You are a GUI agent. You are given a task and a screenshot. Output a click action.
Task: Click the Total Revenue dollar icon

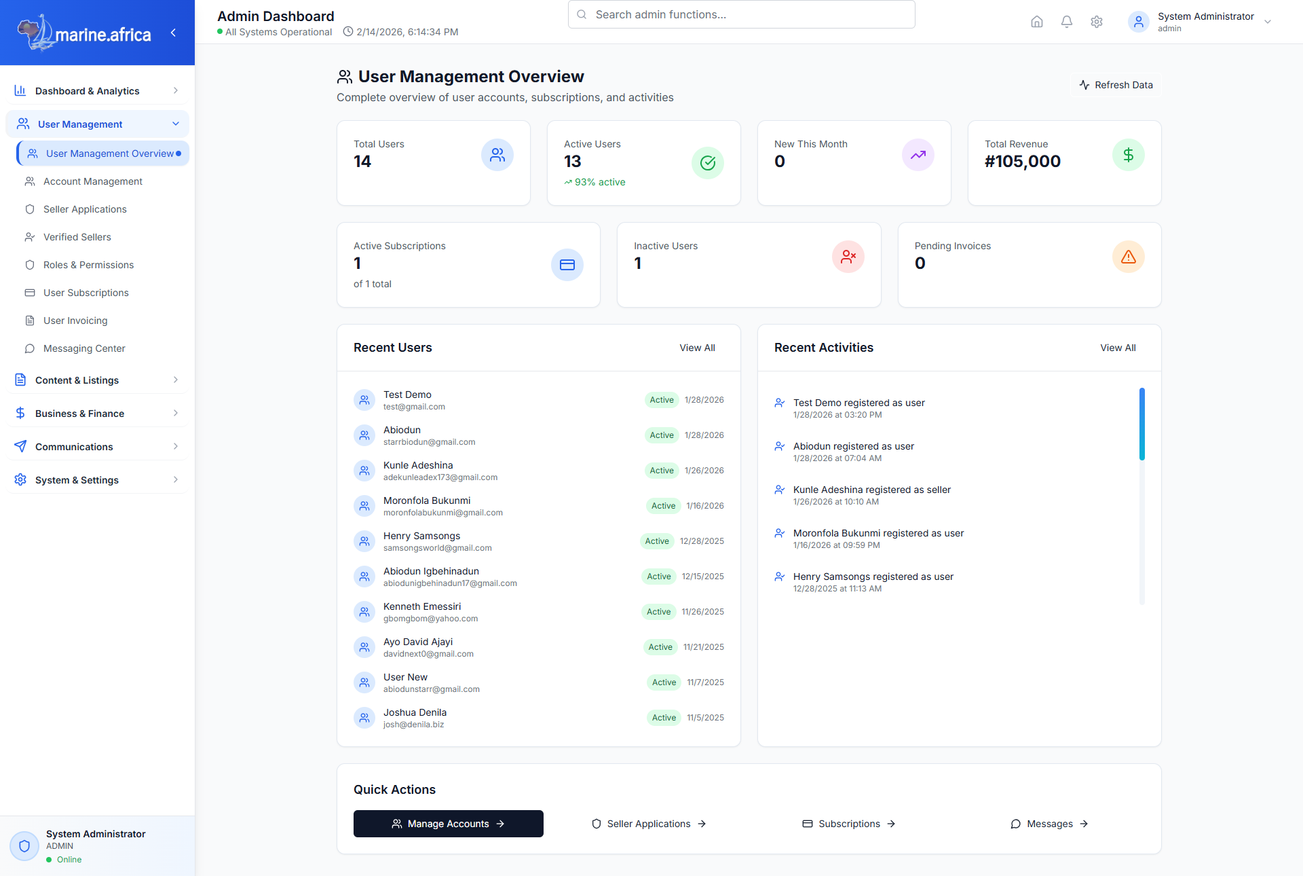click(x=1128, y=155)
